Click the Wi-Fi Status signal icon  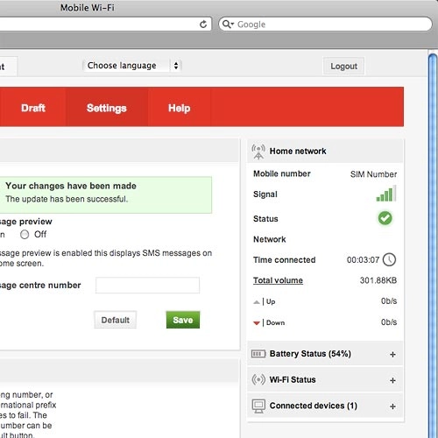[x=258, y=379]
